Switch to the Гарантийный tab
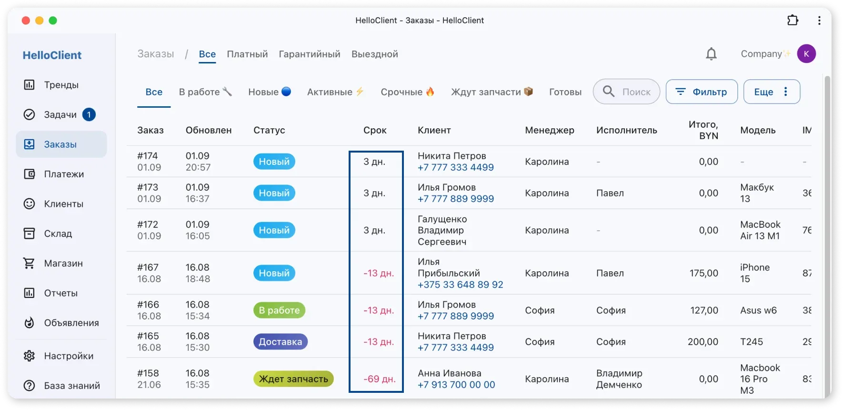The height and width of the screenshot is (410, 843). (x=309, y=54)
